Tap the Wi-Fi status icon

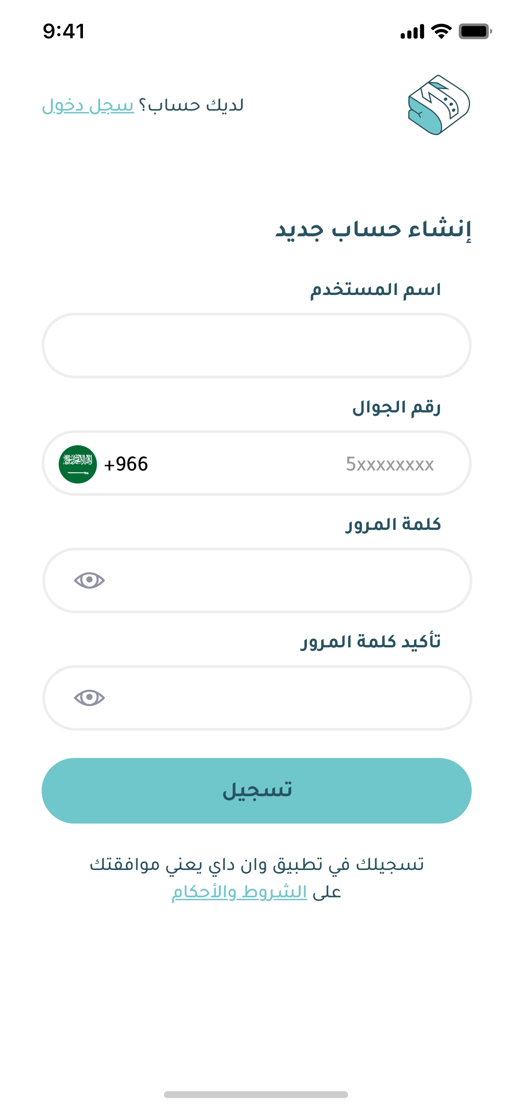pos(441,31)
